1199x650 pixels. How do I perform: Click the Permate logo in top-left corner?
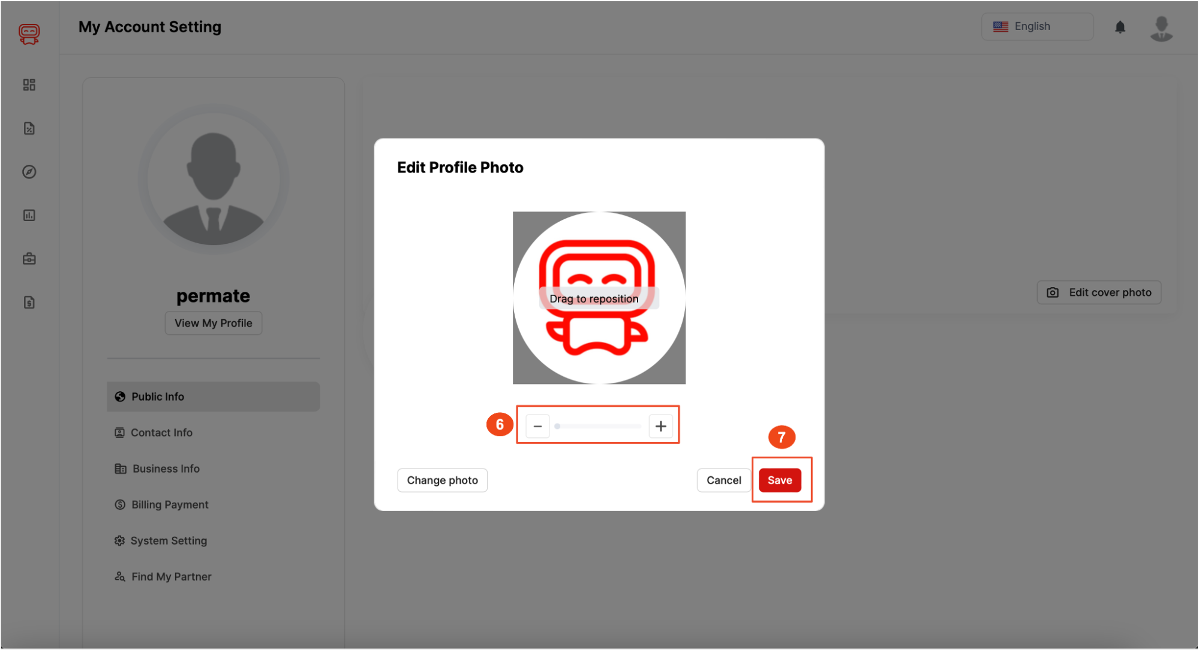pyautogui.click(x=29, y=34)
